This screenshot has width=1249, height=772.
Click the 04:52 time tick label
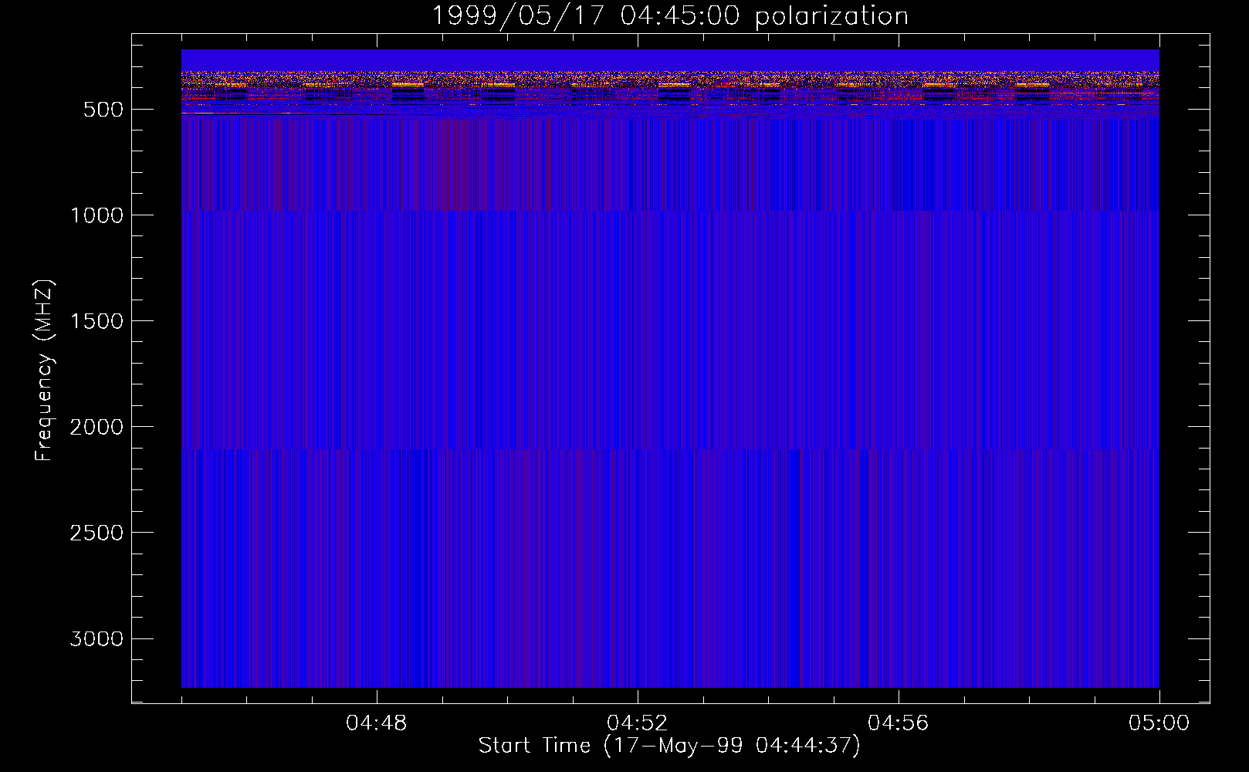638,723
